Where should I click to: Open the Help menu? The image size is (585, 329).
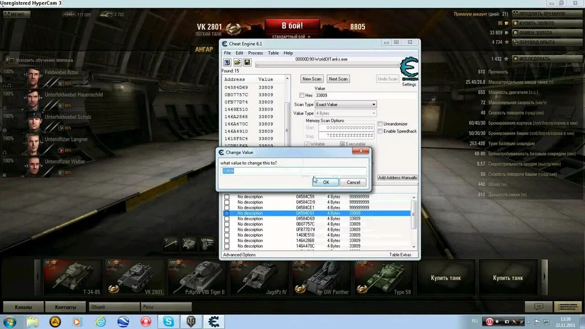pos(288,53)
